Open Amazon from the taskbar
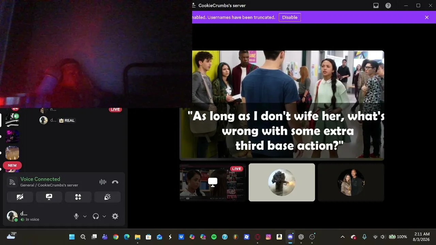The width and height of the screenshot is (436, 245). [x=279, y=237]
